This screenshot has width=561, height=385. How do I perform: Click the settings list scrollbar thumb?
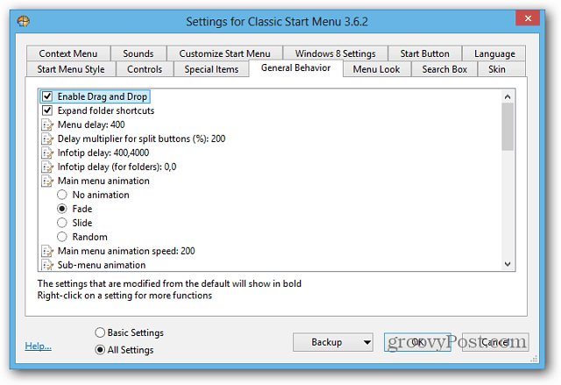[508, 126]
